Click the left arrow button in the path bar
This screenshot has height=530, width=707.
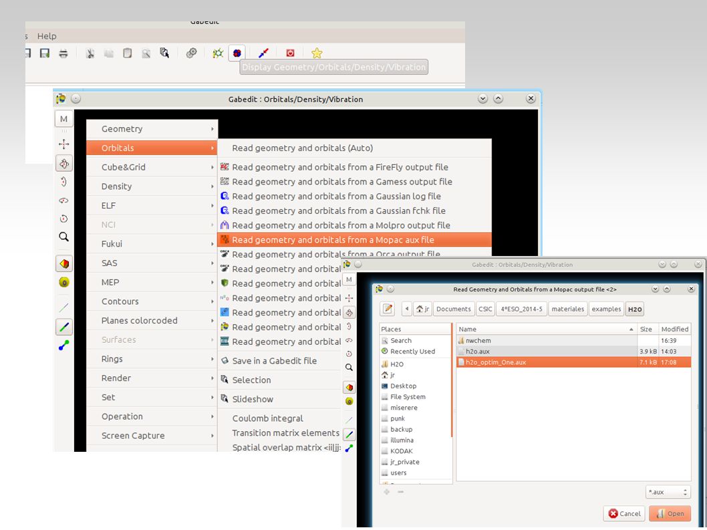pos(407,309)
